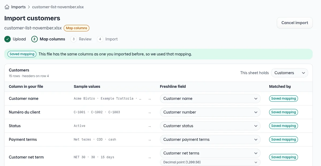Return to the Upload step

pos(15,39)
